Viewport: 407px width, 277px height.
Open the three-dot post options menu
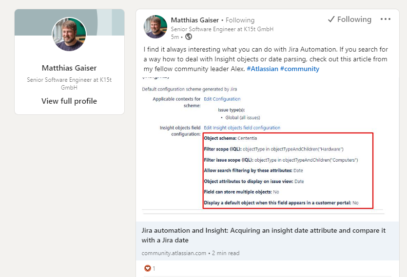coord(385,19)
